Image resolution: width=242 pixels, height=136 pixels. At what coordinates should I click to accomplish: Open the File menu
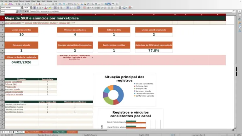click(x=2, y=1)
